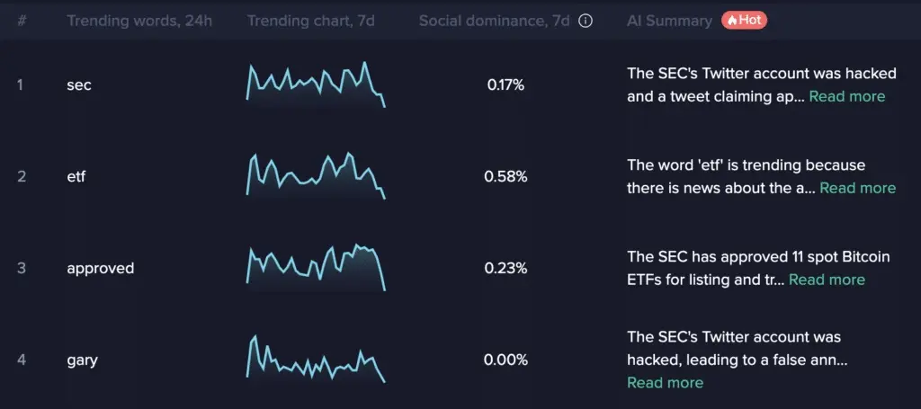Sort by 'Social dominance, 7d' column header
This screenshot has width=921, height=409.
494,21
